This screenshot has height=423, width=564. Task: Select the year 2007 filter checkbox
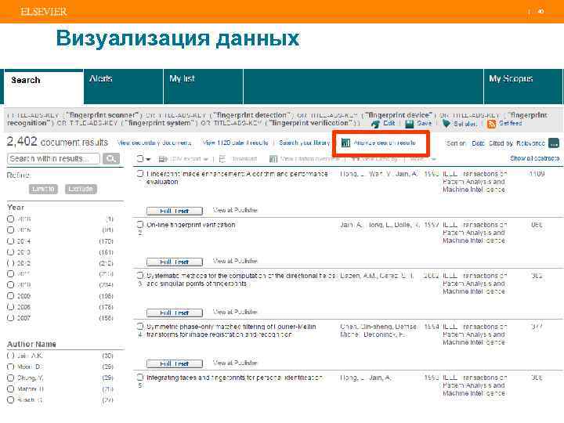11,318
